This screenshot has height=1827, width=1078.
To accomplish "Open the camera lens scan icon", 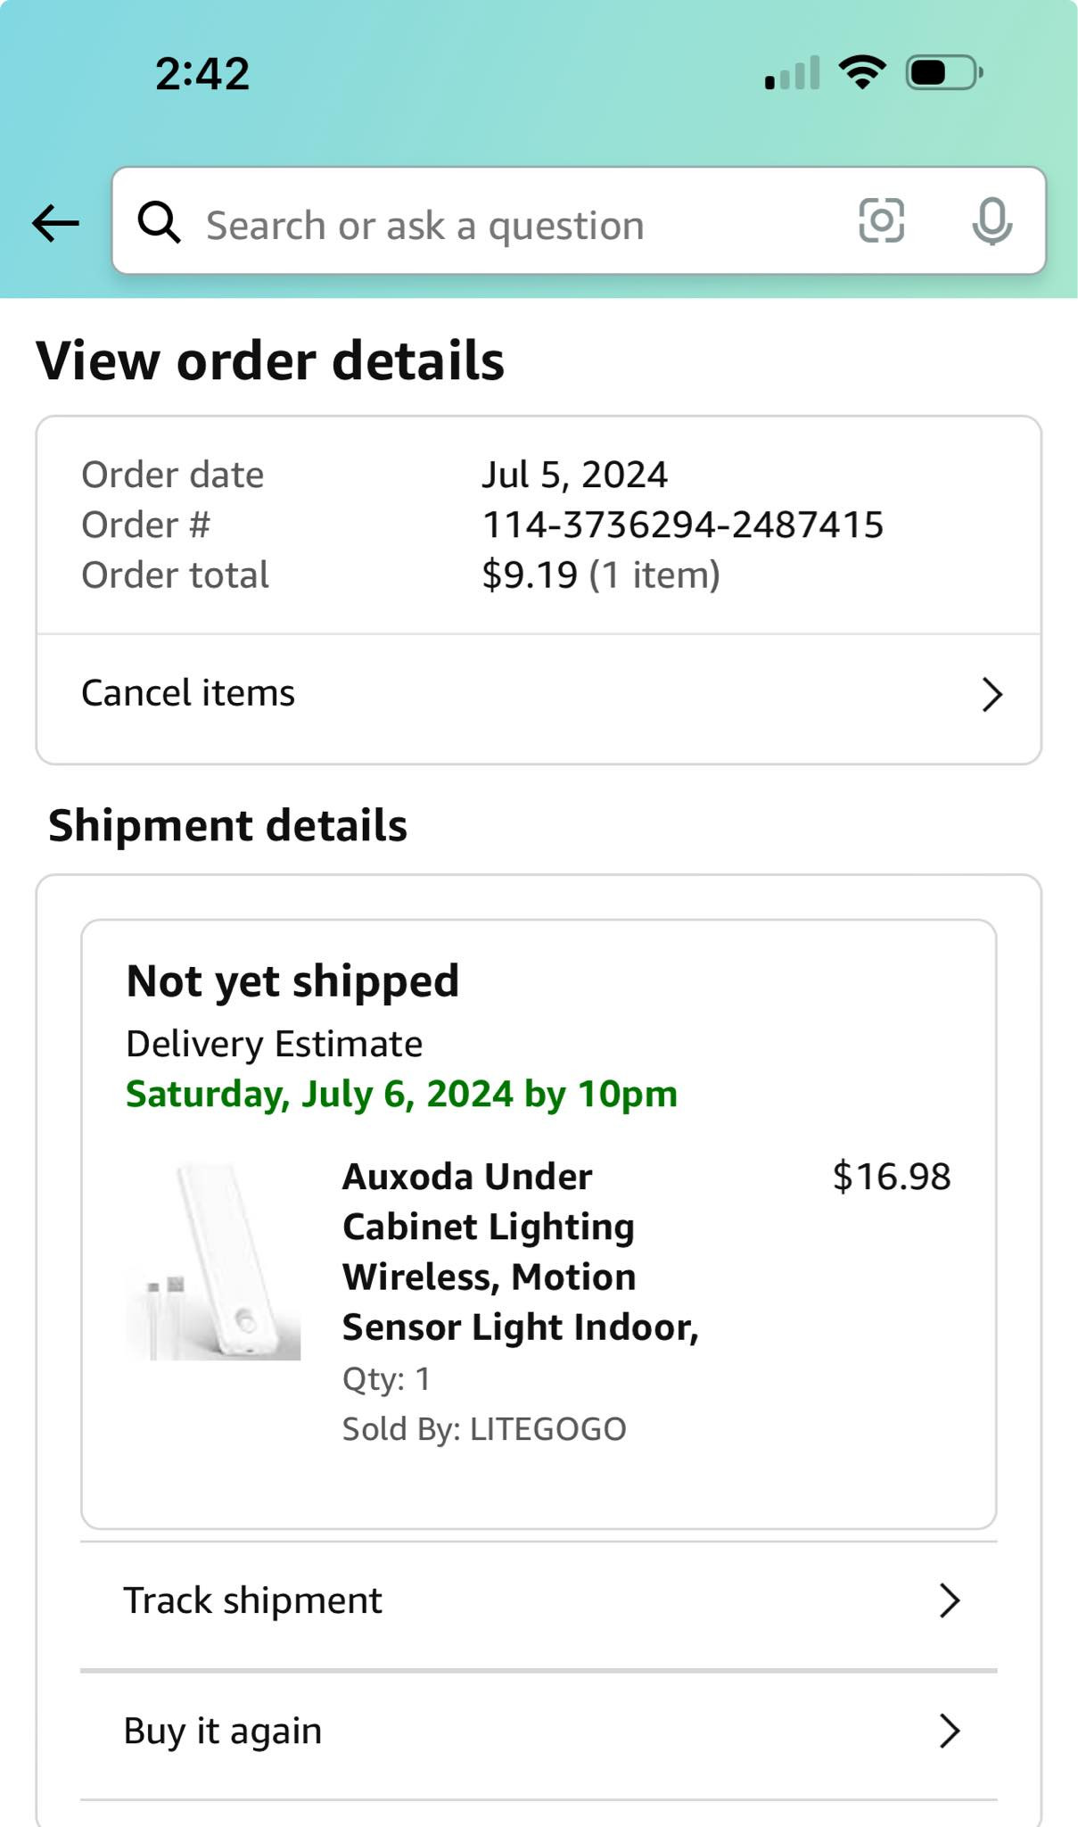I will [881, 220].
